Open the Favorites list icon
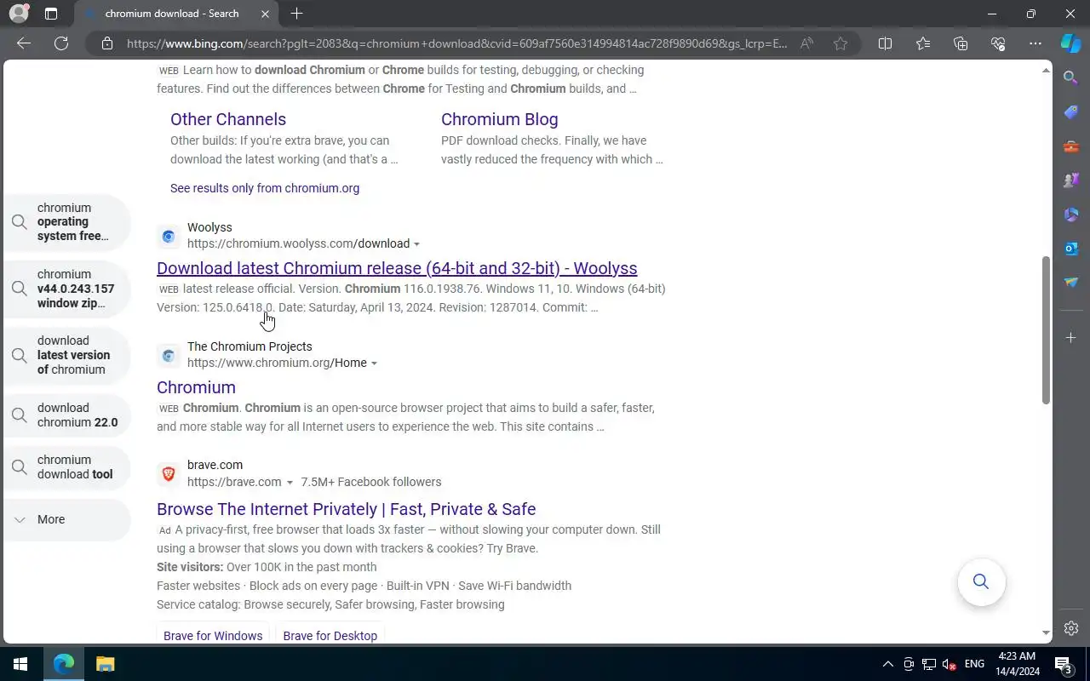 (x=923, y=43)
